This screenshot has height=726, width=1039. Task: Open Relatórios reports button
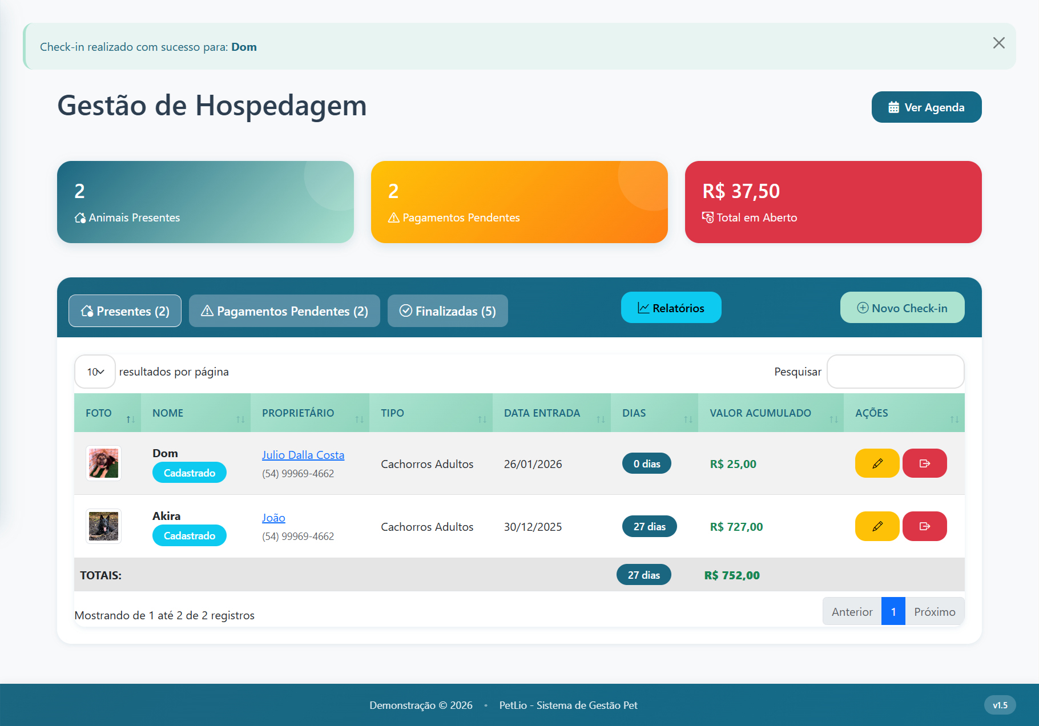(671, 308)
